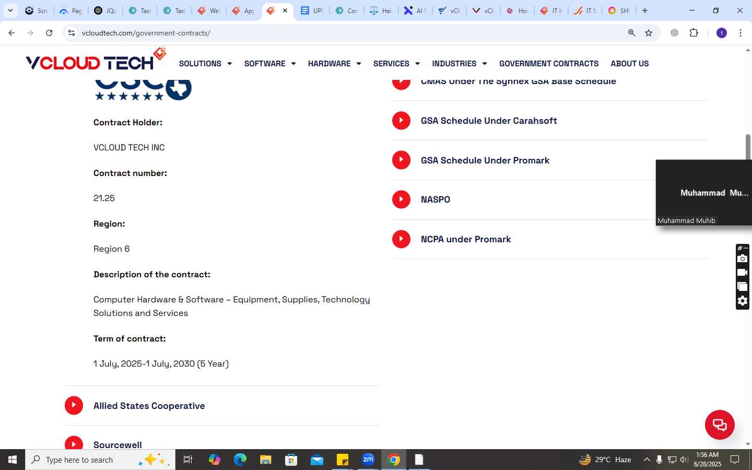Click the play icon beside GSA Schedule Under Carahsoft
Viewport: 752px width, 470px height.
(401, 120)
